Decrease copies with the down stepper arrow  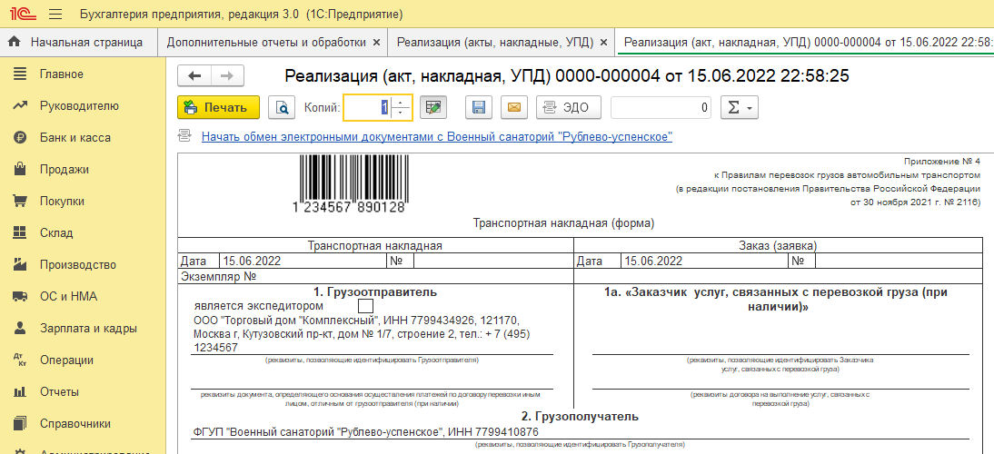coord(400,113)
